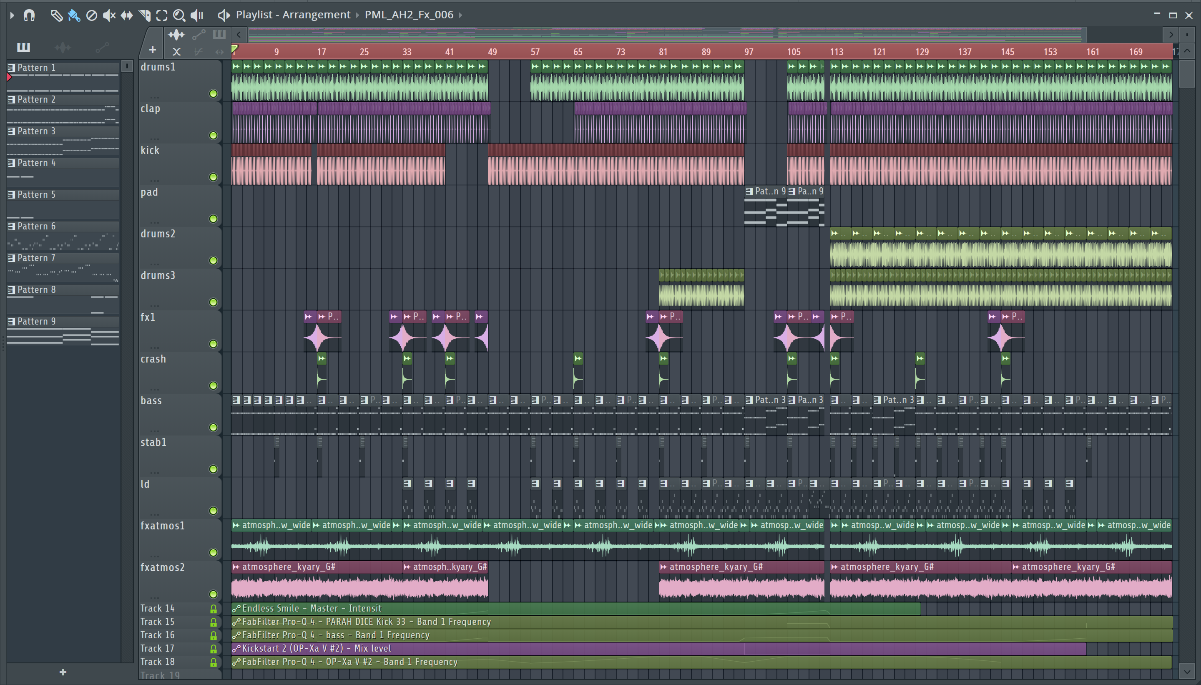Click the stab1 track header
Viewport: 1201px width, 685px height.
[x=180, y=456]
